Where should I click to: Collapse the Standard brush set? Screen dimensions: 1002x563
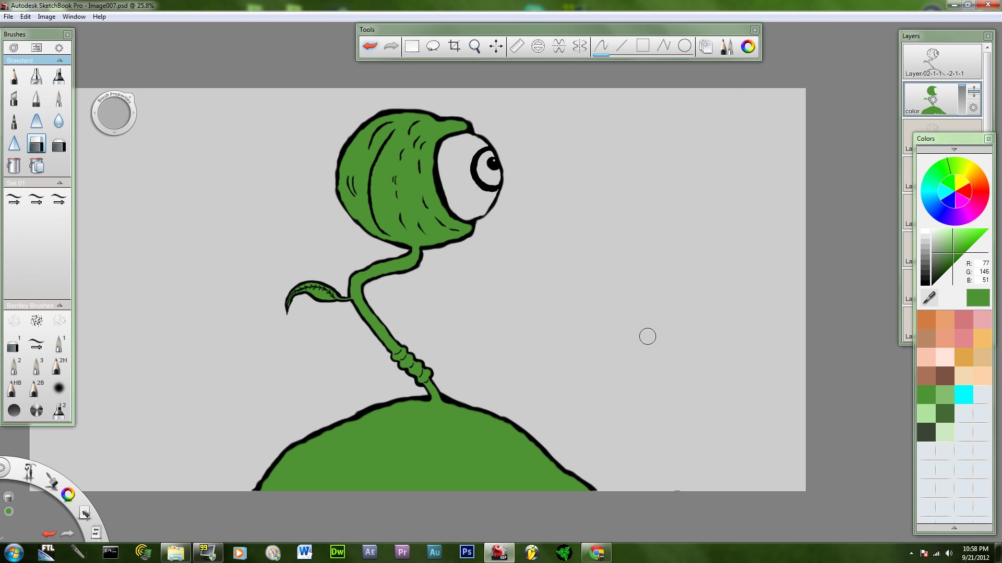tap(59, 60)
